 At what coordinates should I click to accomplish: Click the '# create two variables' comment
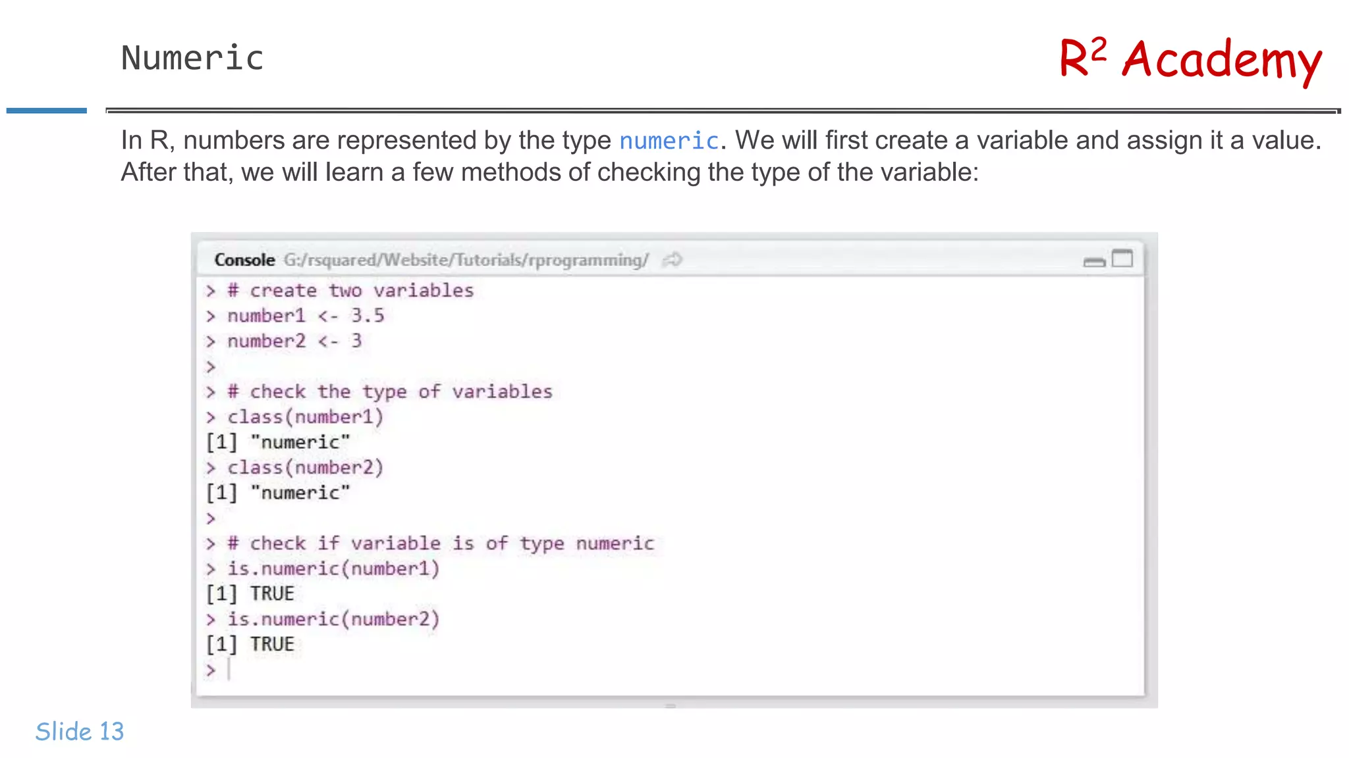(x=350, y=290)
